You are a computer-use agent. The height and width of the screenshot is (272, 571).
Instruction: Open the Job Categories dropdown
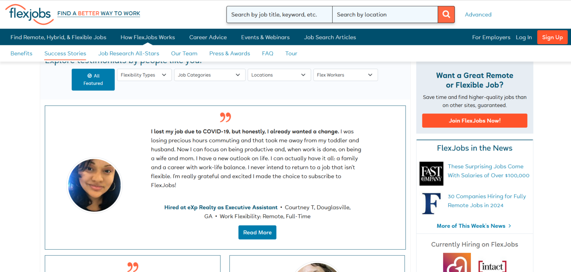coord(209,75)
